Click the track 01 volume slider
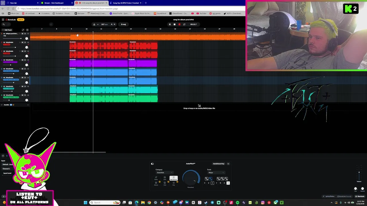 point(12,38)
